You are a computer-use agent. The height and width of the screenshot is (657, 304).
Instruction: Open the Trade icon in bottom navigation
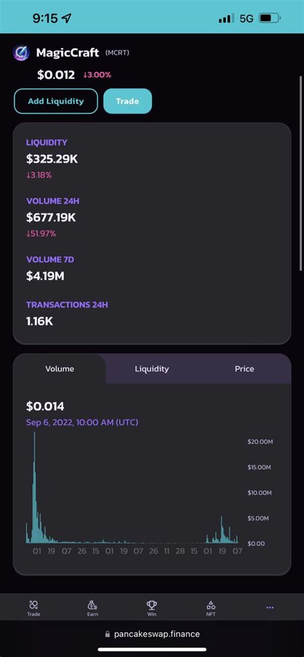click(34, 605)
